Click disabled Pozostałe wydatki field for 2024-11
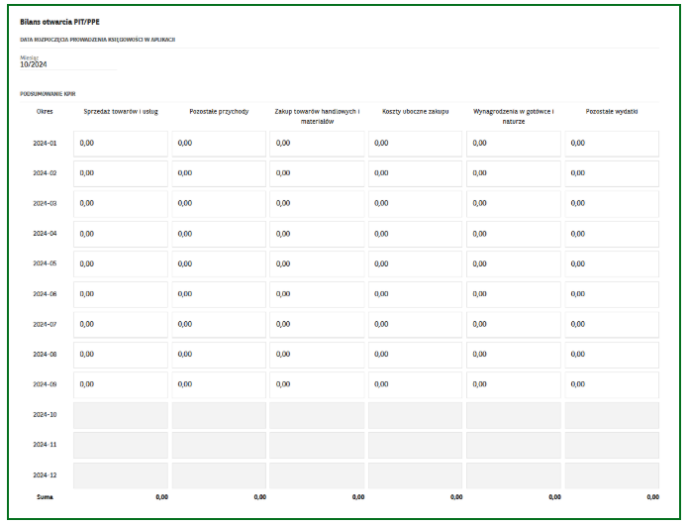This screenshot has height=525, width=689. (612, 445)
